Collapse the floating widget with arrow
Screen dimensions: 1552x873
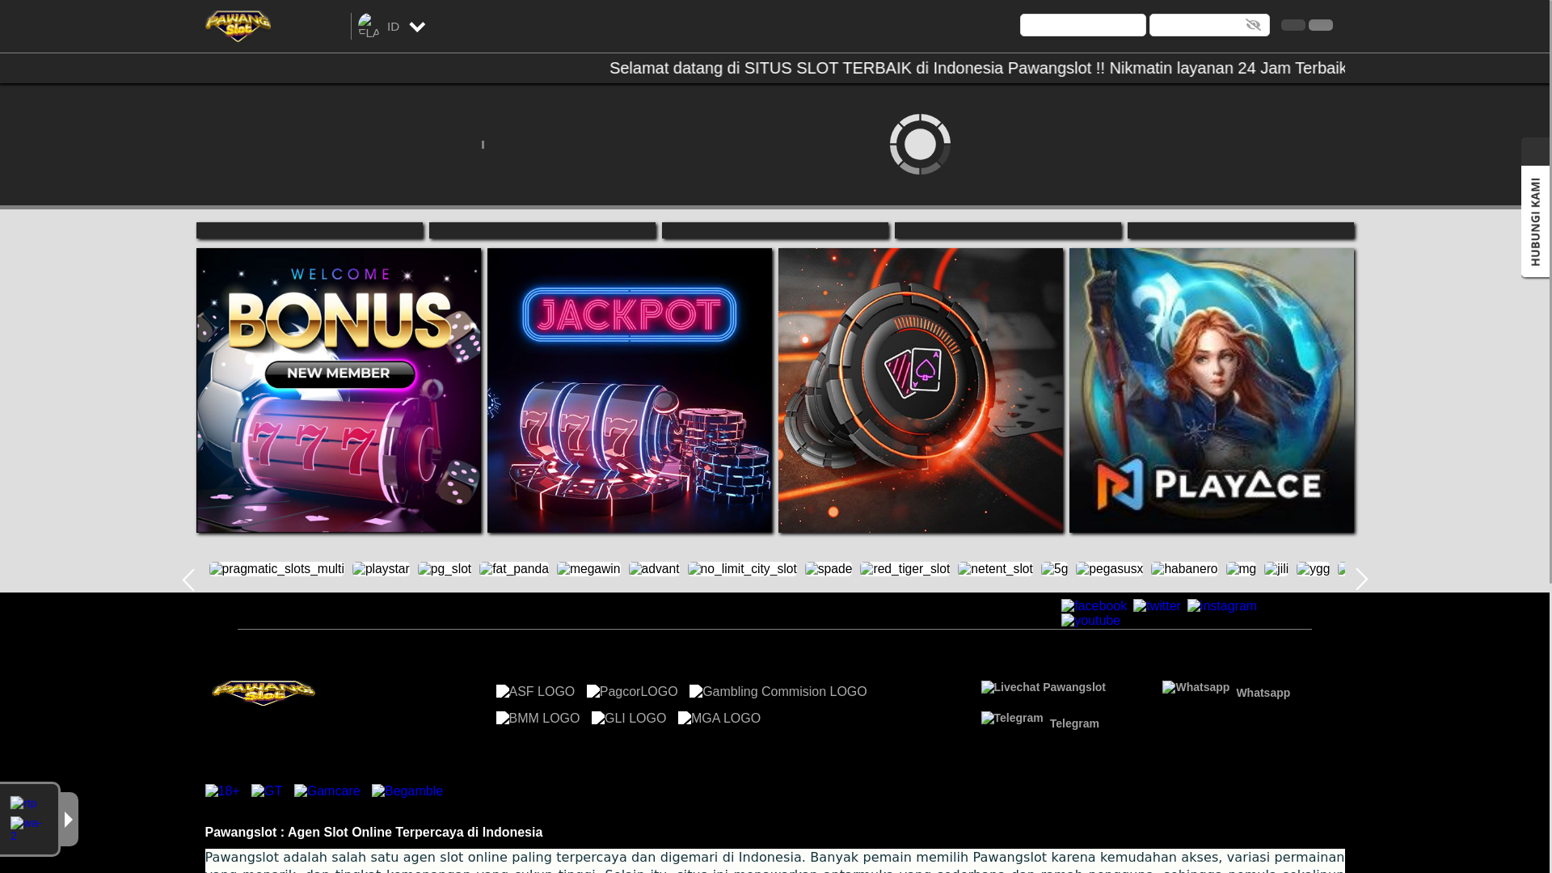pos(69,820)
